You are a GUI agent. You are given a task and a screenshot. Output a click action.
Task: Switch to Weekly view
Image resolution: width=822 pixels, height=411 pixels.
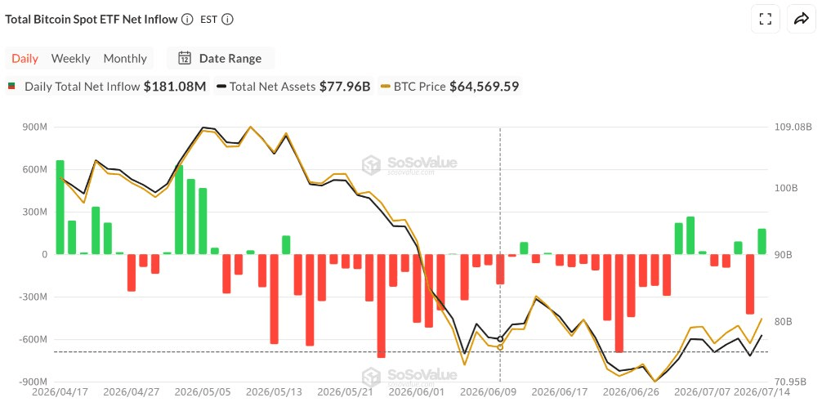pyautogui.click(x=71, y=58)
